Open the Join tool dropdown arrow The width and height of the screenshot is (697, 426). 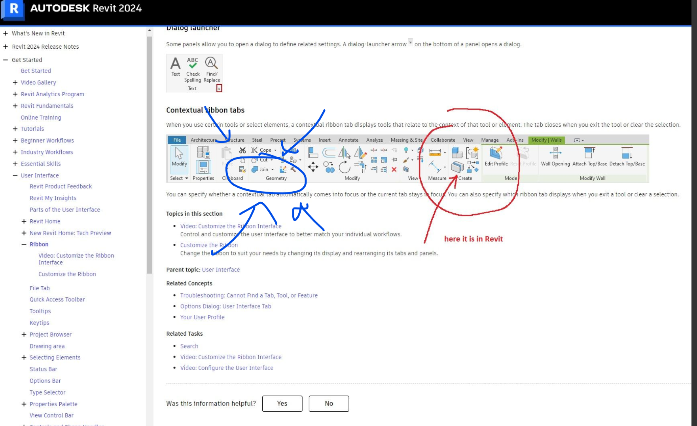(273, 169)
